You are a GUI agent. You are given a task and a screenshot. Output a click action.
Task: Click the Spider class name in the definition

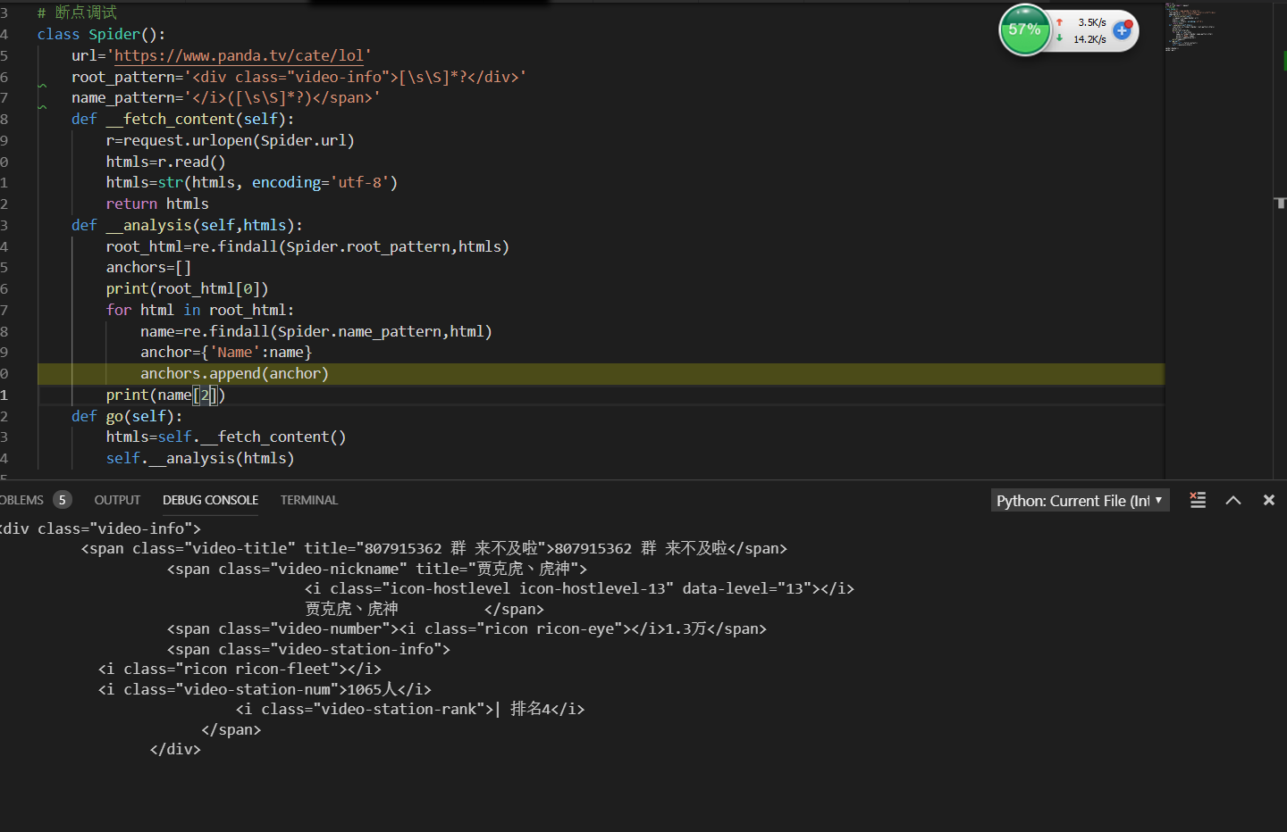point(114,34)
